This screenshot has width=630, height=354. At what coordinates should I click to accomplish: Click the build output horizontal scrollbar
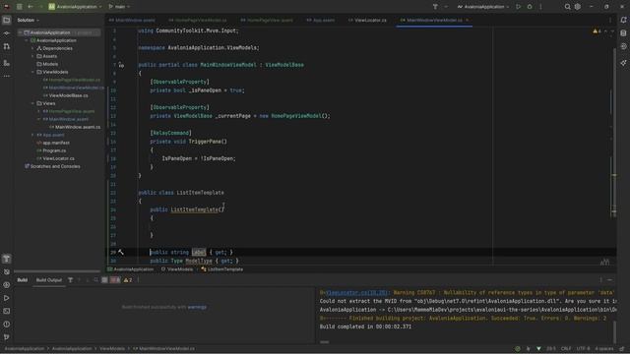pos(325,342)
